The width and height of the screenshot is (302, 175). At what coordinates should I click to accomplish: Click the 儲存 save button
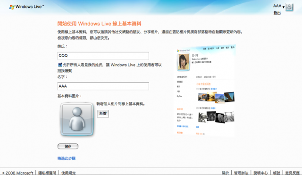(x=68, y=146)
